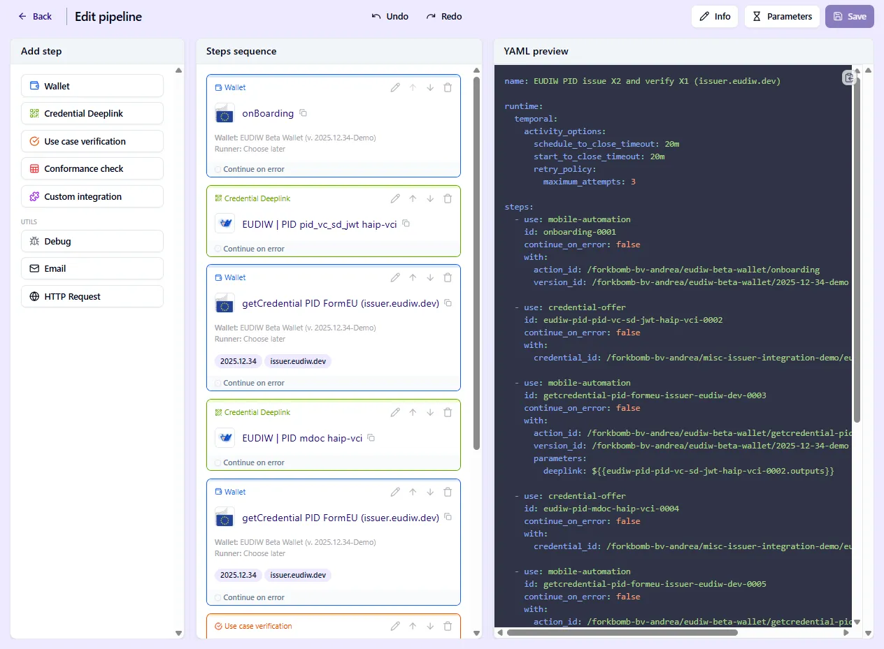Click YAML line 'schedule_to_close_timeout: 20m'
This screenshot has height=649, width=884.
tap(606, 144)
